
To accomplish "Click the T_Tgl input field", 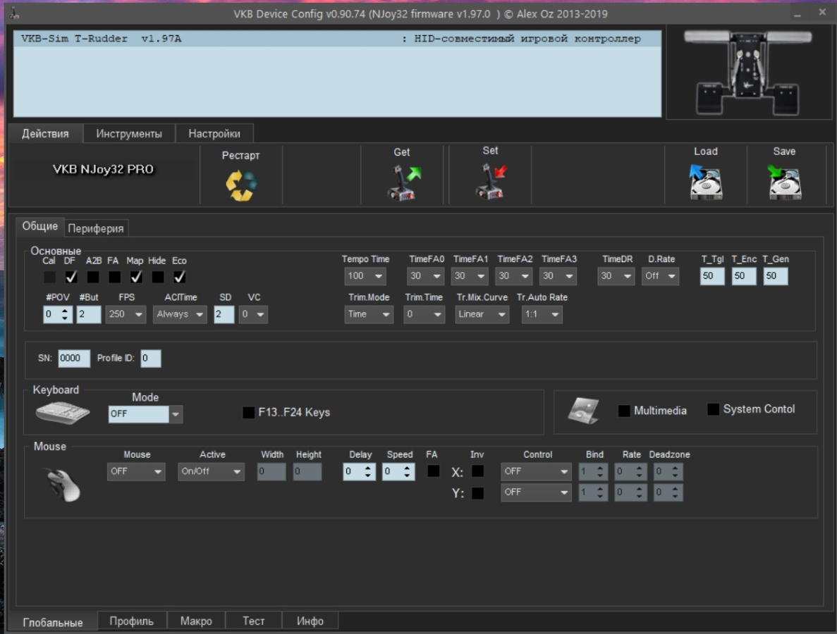I will click(712, 275).
